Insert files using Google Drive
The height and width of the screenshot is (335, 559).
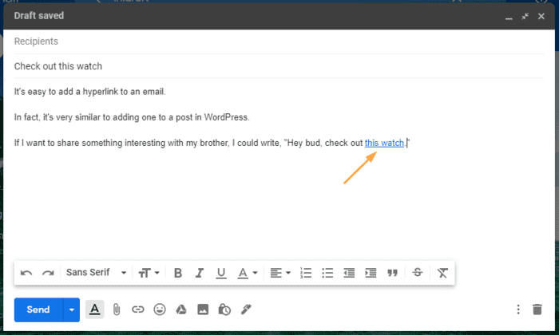[x=181, y=309]
